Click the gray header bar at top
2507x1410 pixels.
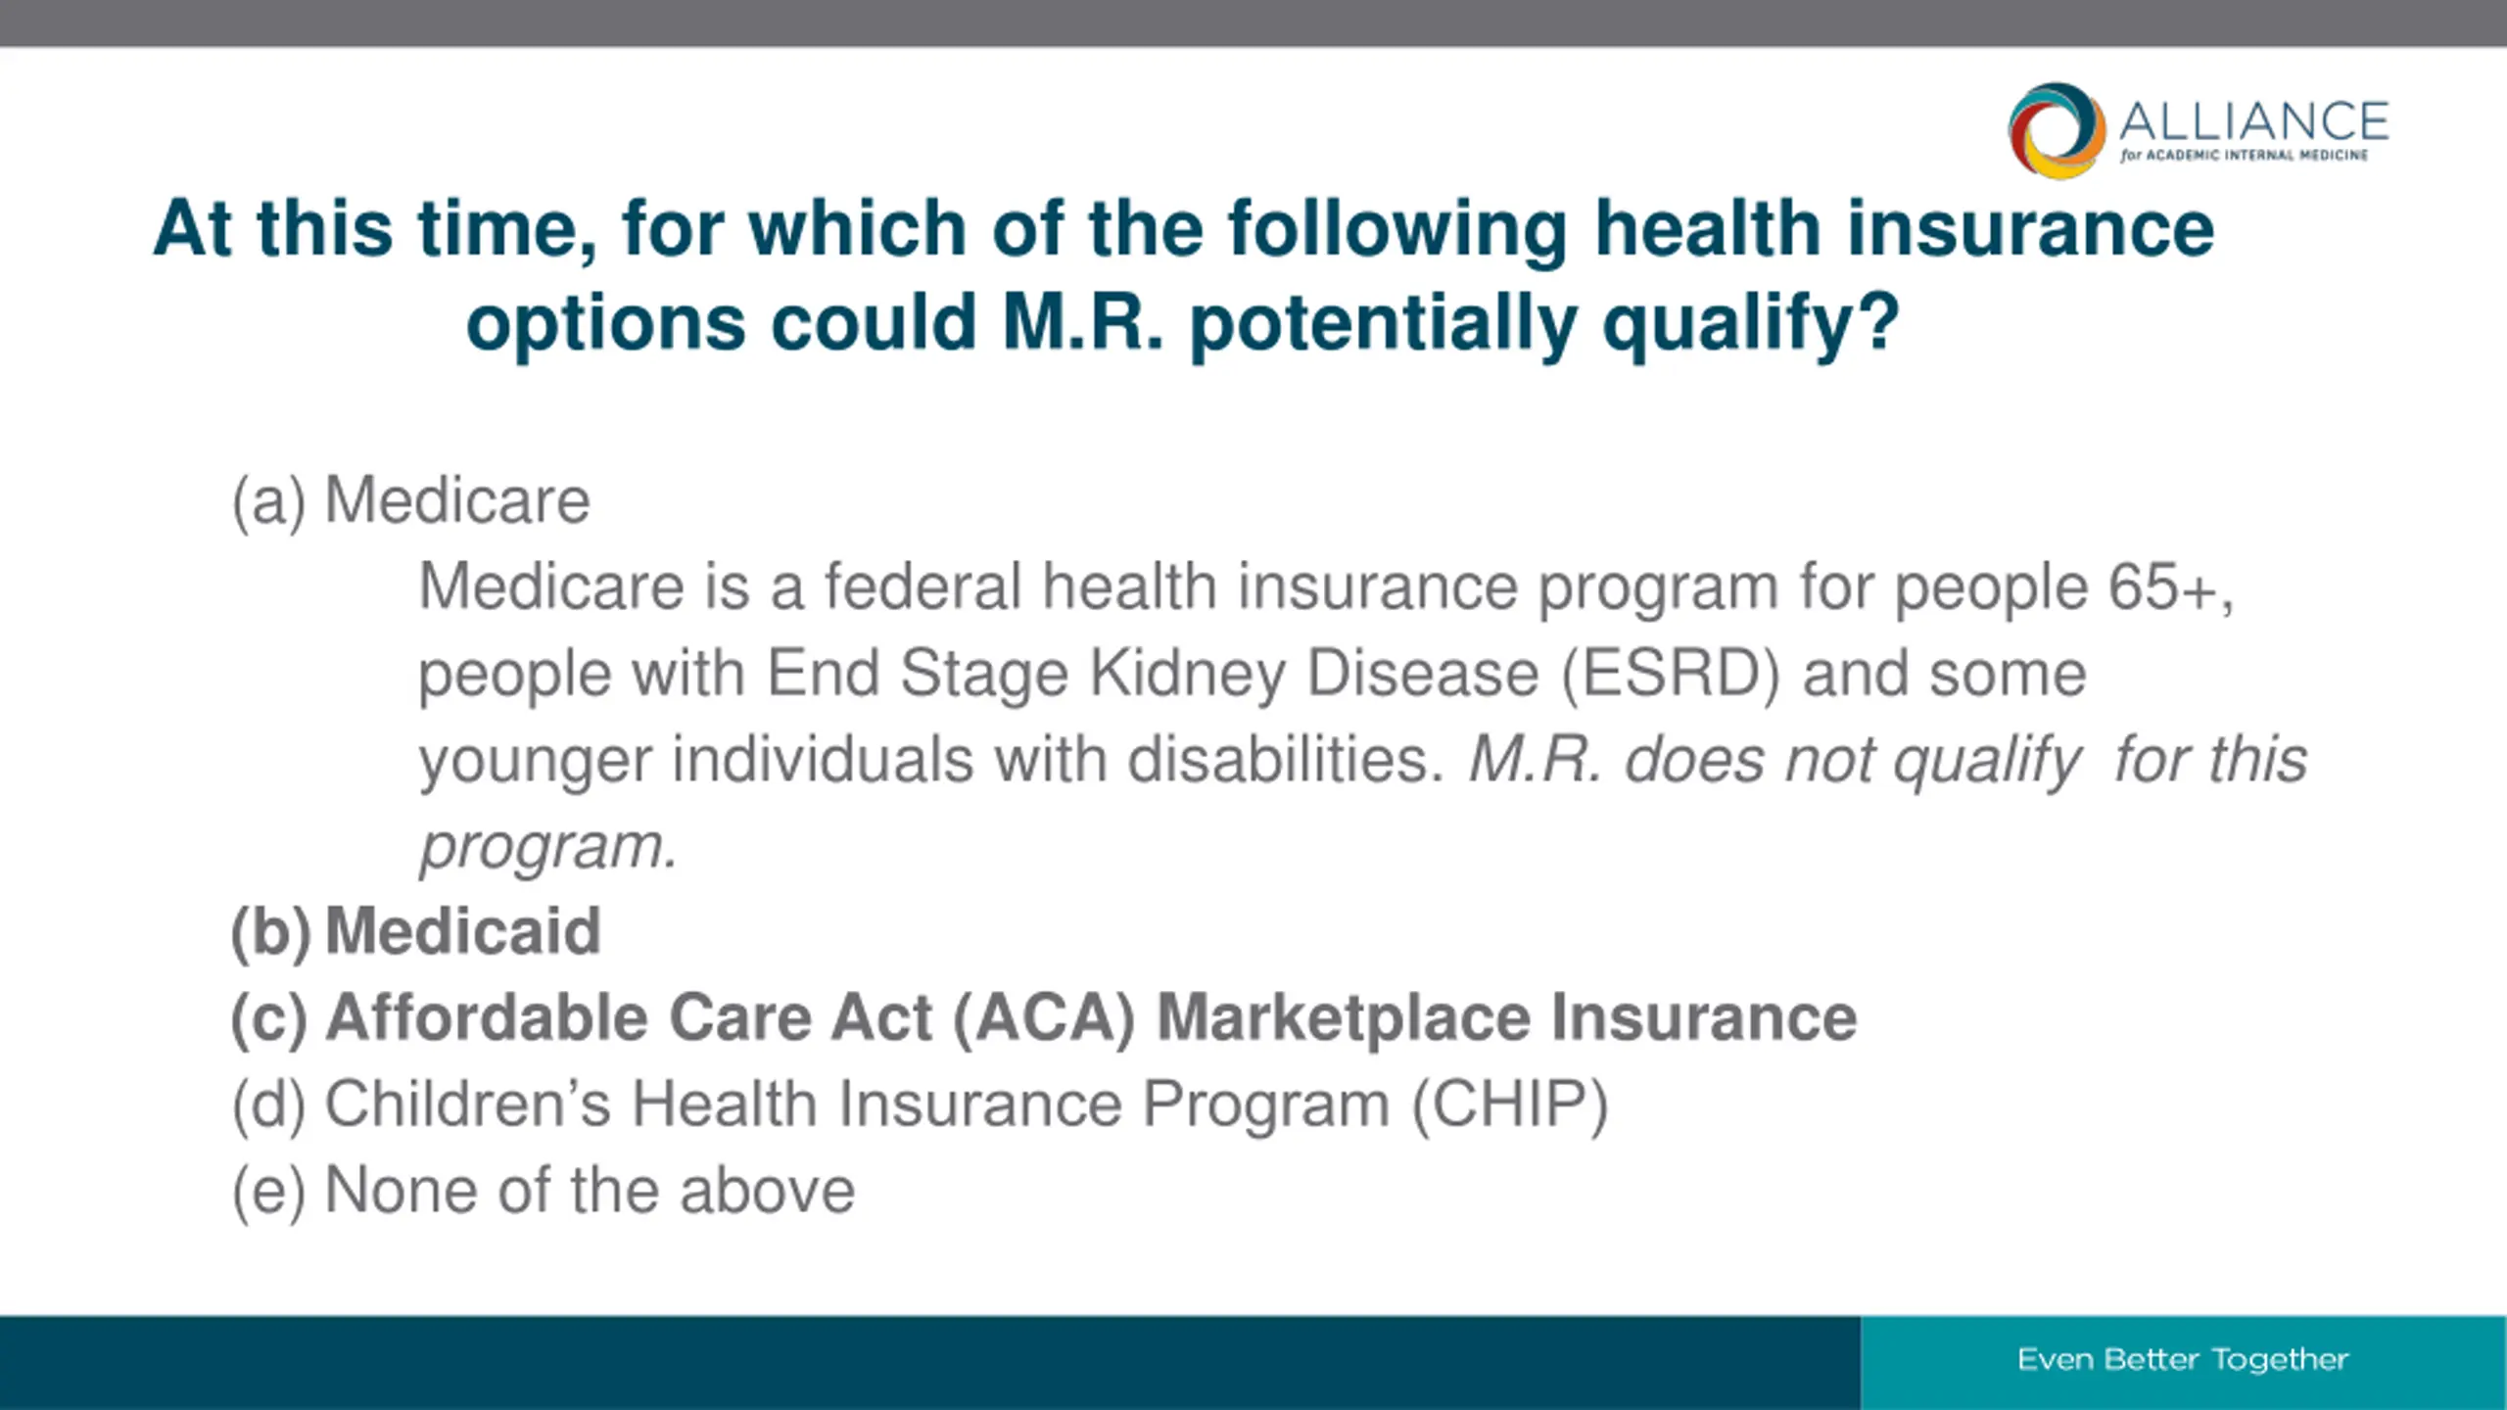pos(1253,23)
